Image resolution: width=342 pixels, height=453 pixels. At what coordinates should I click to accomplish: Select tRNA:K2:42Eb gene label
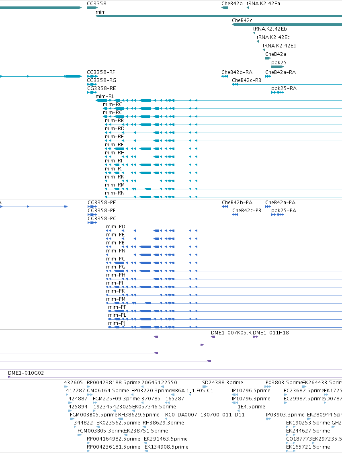270,29
